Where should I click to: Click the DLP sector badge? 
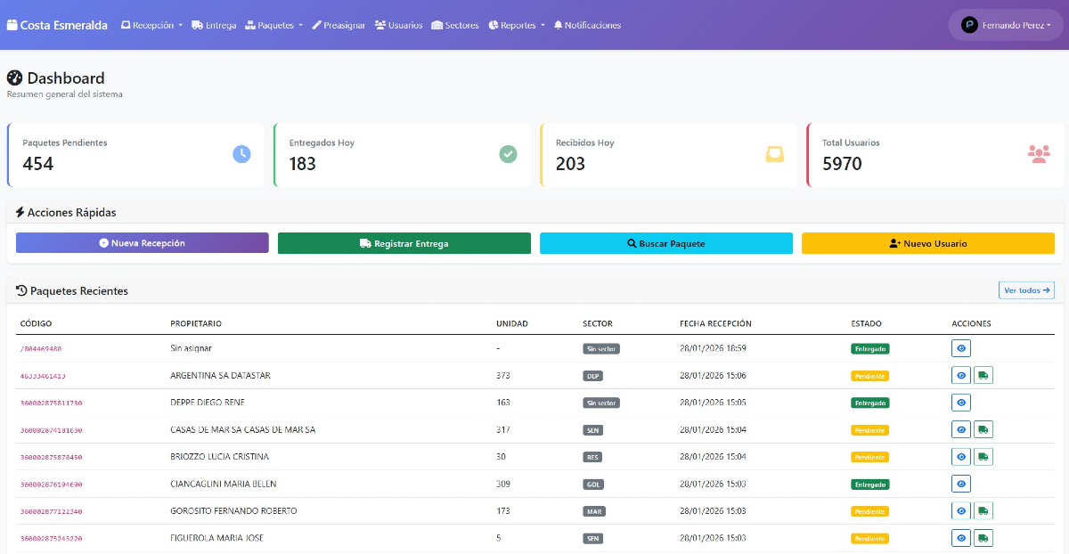tap(592, 376)
